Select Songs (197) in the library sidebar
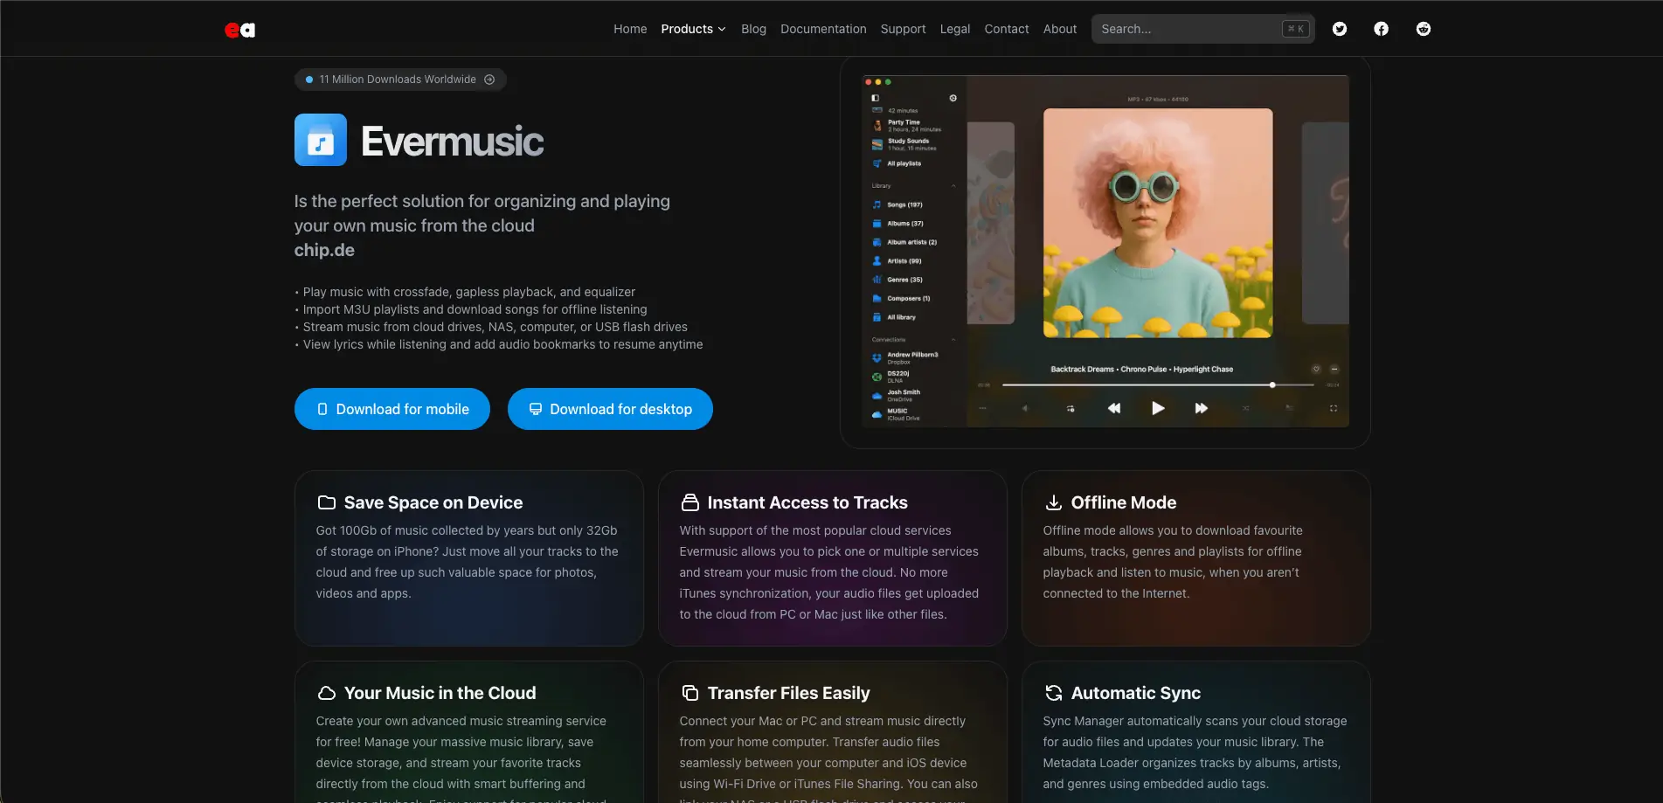1663x803 pixels. pyautogui.click(x=904, y=204)
